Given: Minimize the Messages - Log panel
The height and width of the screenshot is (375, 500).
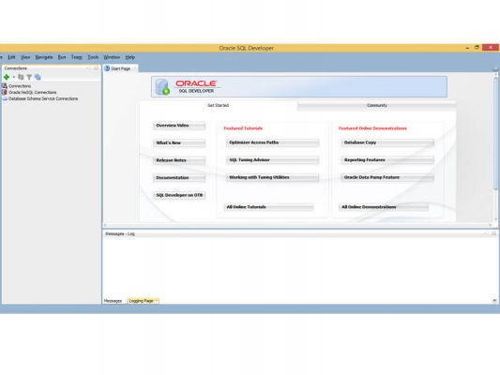Looking at the screenshot, I should (486, 233).
